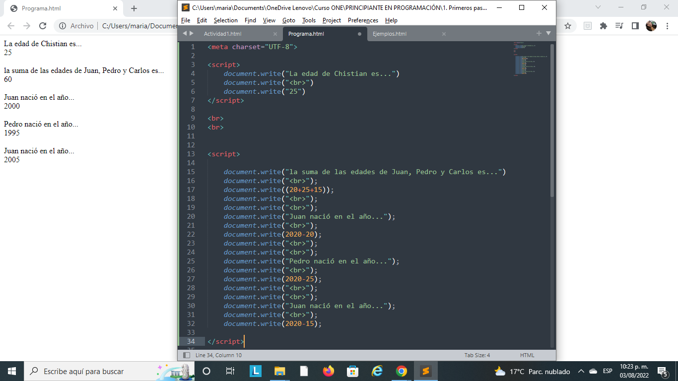The image size is (678, 381).
Task: Reload the Programa.html page
Action: pyautogui.click(x=43, y=26)
